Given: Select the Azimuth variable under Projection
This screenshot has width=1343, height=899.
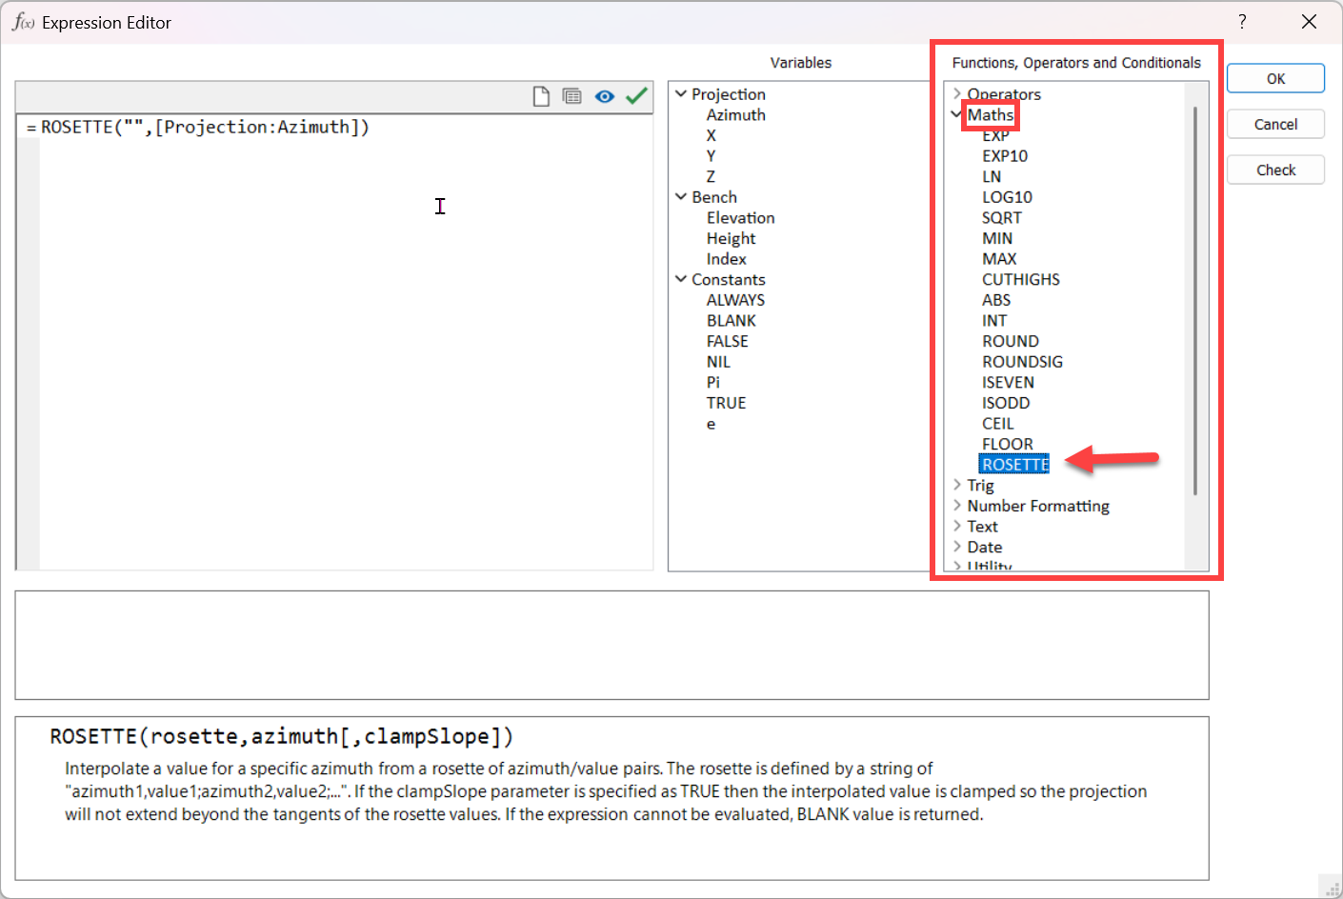Looking at the screenshot, I should [735, 115].
